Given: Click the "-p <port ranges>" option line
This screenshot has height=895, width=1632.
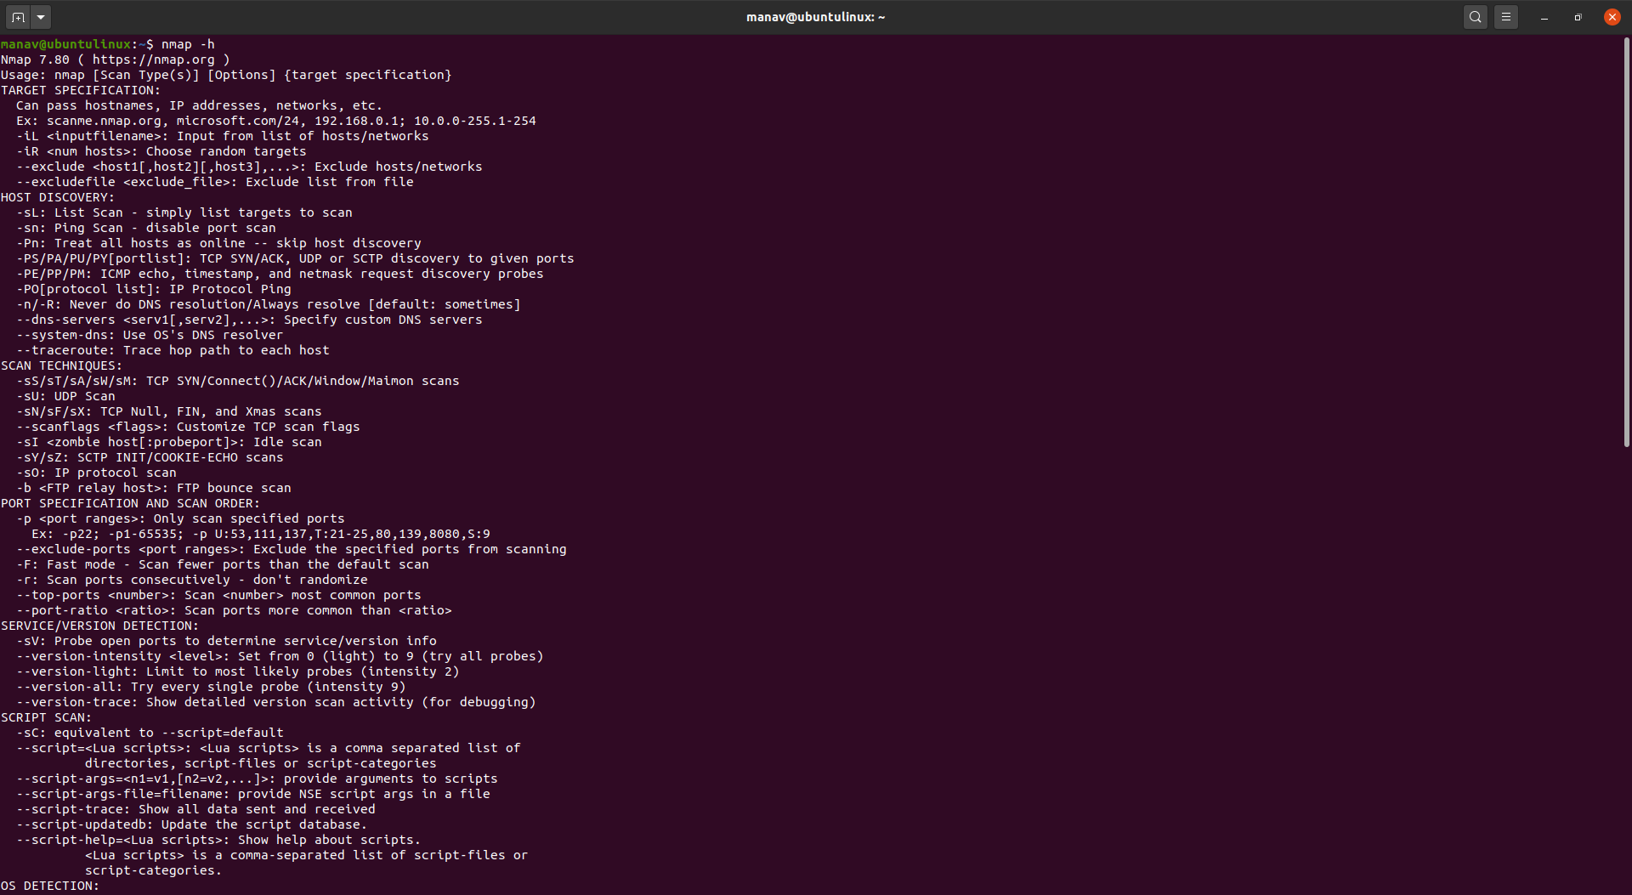Looking at the screenshot, I should [180, 518].
